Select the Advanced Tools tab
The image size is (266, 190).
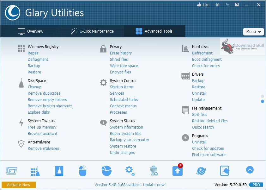(x=154, y=31)
